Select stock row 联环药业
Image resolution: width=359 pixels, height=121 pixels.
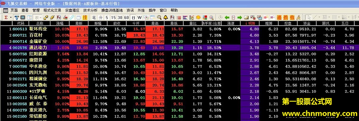click(179, 29)
